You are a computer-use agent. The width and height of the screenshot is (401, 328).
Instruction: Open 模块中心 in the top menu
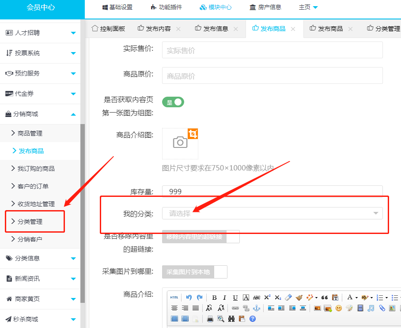(x=216, y=8)
